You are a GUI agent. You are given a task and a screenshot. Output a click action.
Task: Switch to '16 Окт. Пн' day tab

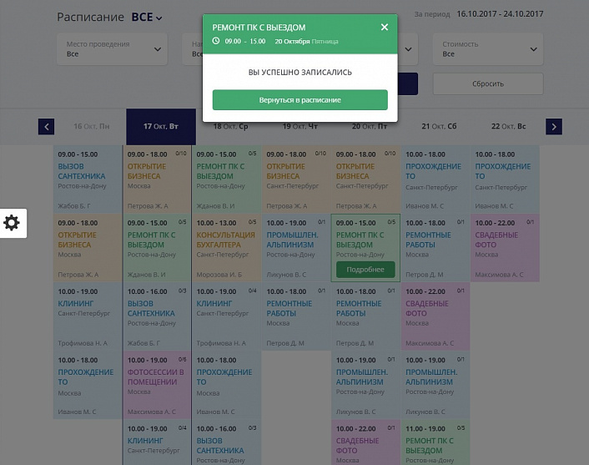pos(91,127)
